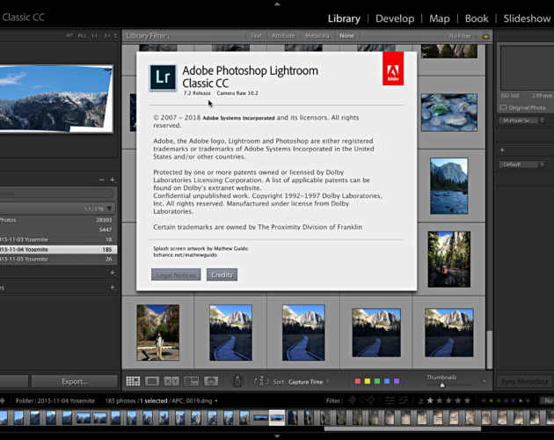
Task: Toggle the Original Photo checkbox
Action: pos(503,107)
